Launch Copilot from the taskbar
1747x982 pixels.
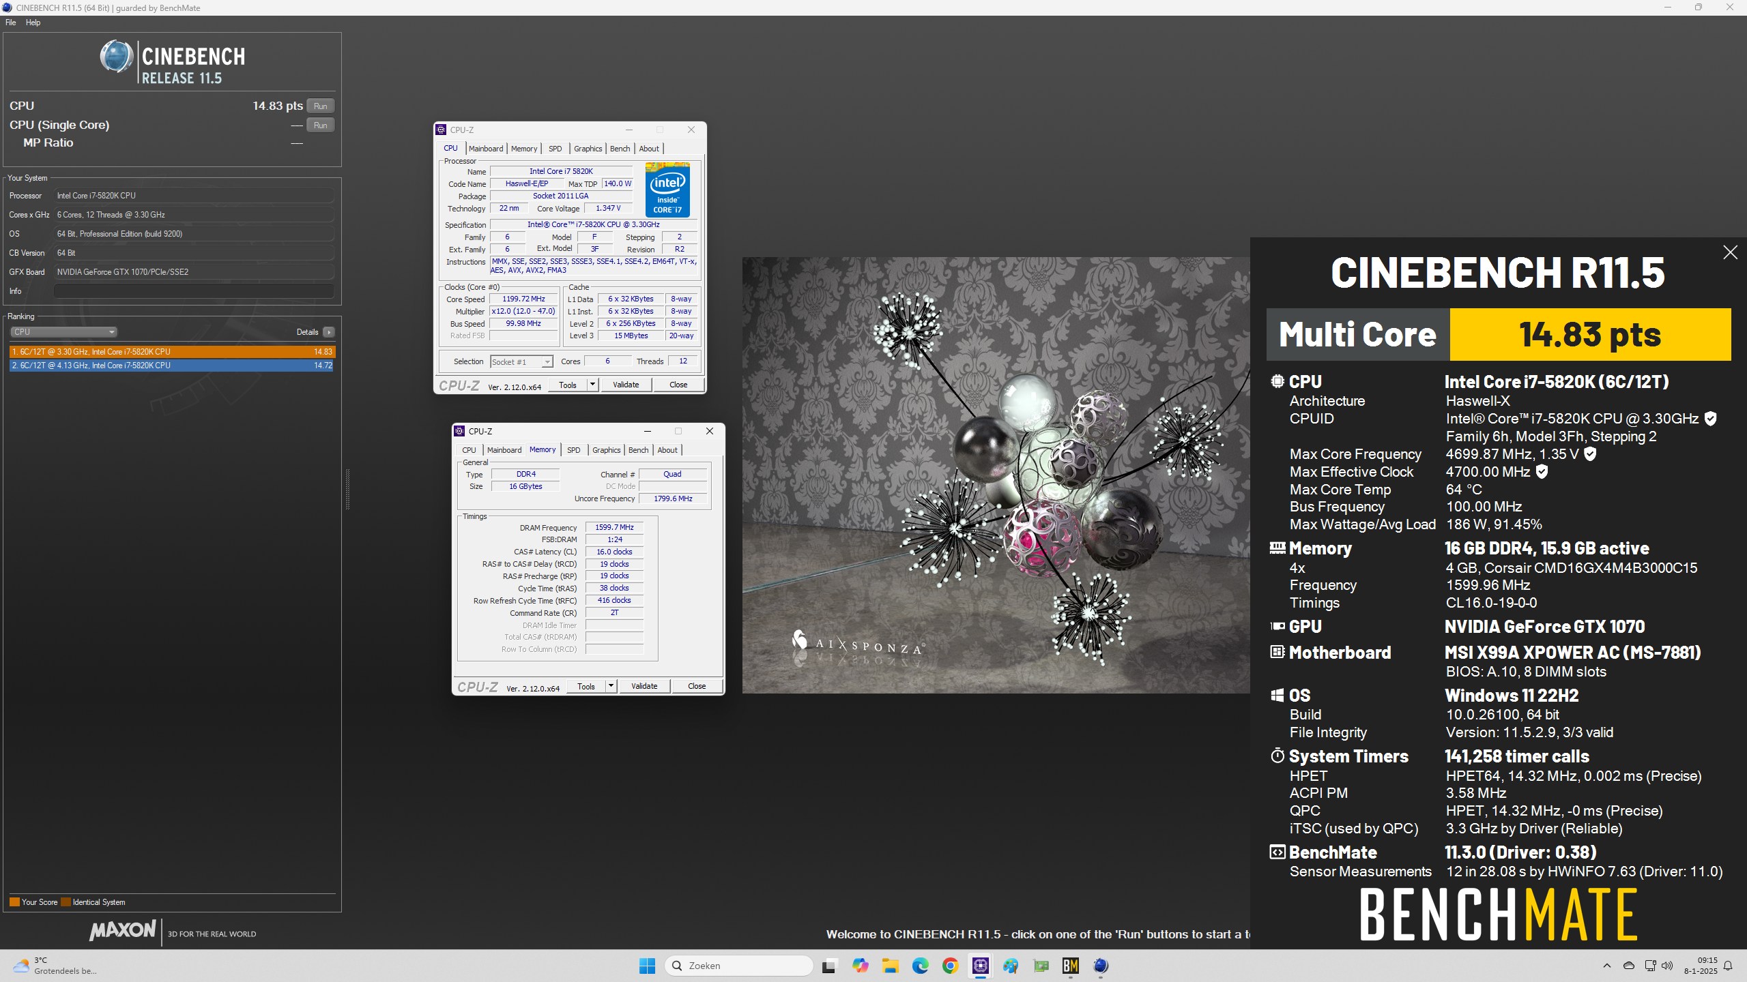tap(860, 966)
